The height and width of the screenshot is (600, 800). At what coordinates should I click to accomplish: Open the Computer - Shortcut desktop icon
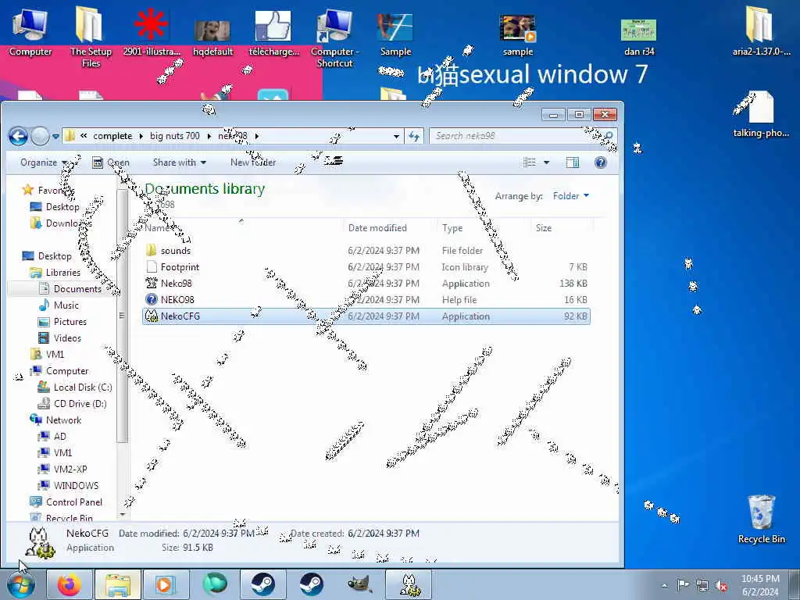[x=334, y=37]
